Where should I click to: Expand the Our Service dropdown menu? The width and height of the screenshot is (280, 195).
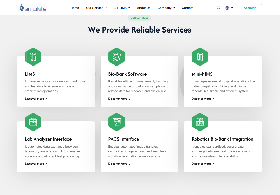pyautogui.click(x=96, y=8)
